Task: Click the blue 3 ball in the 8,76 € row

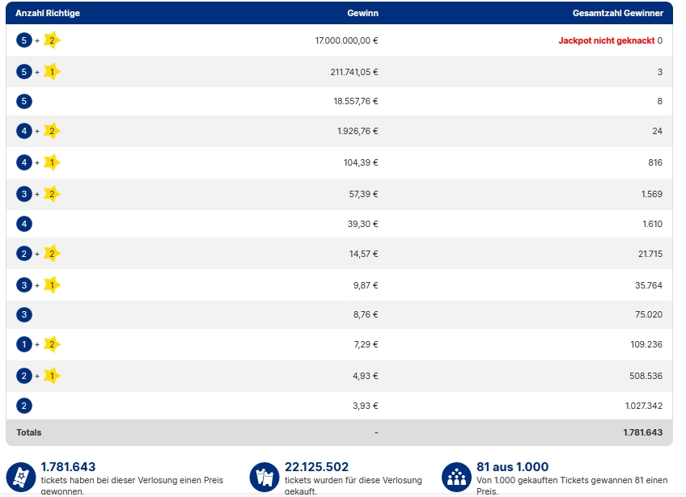Action: (x=24, y=314)
